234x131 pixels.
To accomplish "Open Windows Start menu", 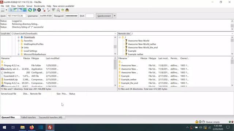I will click(x=4, y=127).
